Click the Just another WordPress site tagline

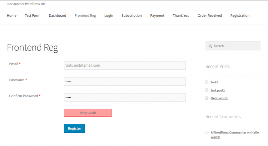(26, 4)
